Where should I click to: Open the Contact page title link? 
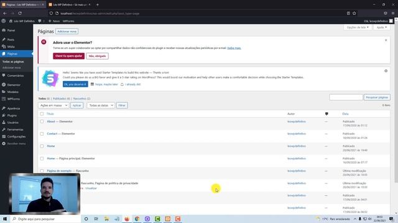pyautogui.click(x=52, y=134)
